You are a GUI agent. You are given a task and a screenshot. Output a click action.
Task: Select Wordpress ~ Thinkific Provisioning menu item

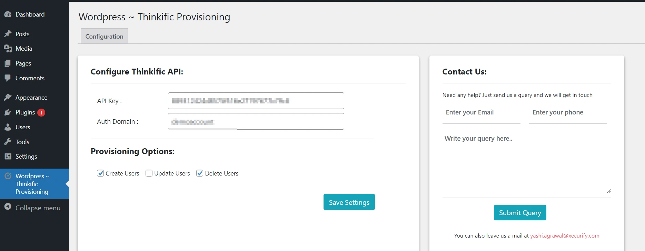[34, 184]
